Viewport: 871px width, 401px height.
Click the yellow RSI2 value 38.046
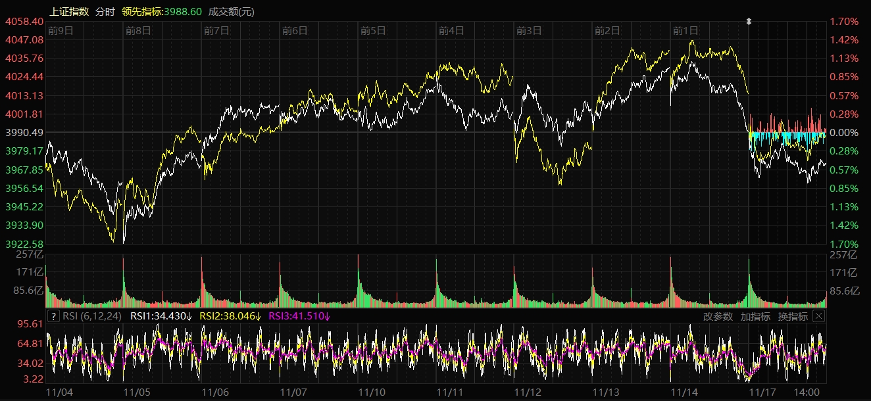(x=230, y=316)
